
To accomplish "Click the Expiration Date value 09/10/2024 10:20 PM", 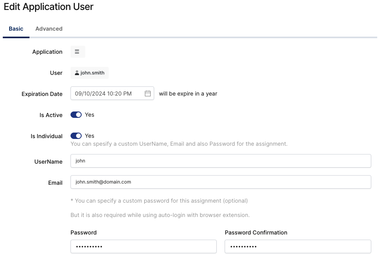I will pyautogui.click(x=103, y=94).
